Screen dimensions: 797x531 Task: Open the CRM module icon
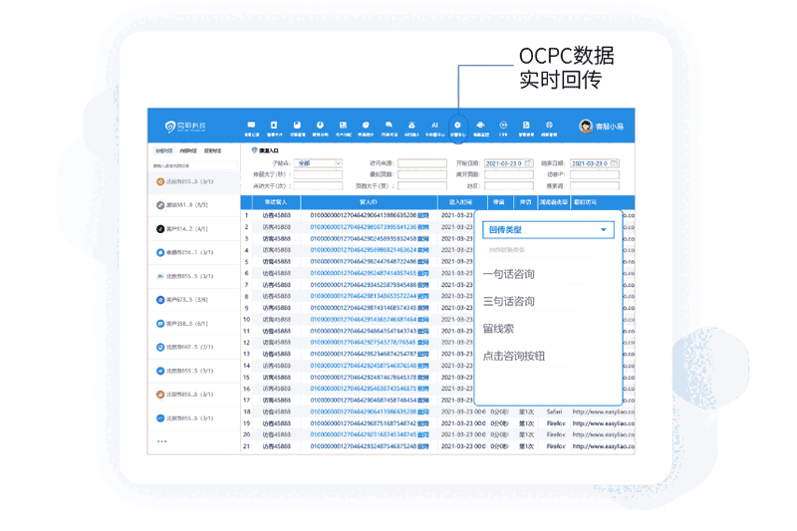503,125
